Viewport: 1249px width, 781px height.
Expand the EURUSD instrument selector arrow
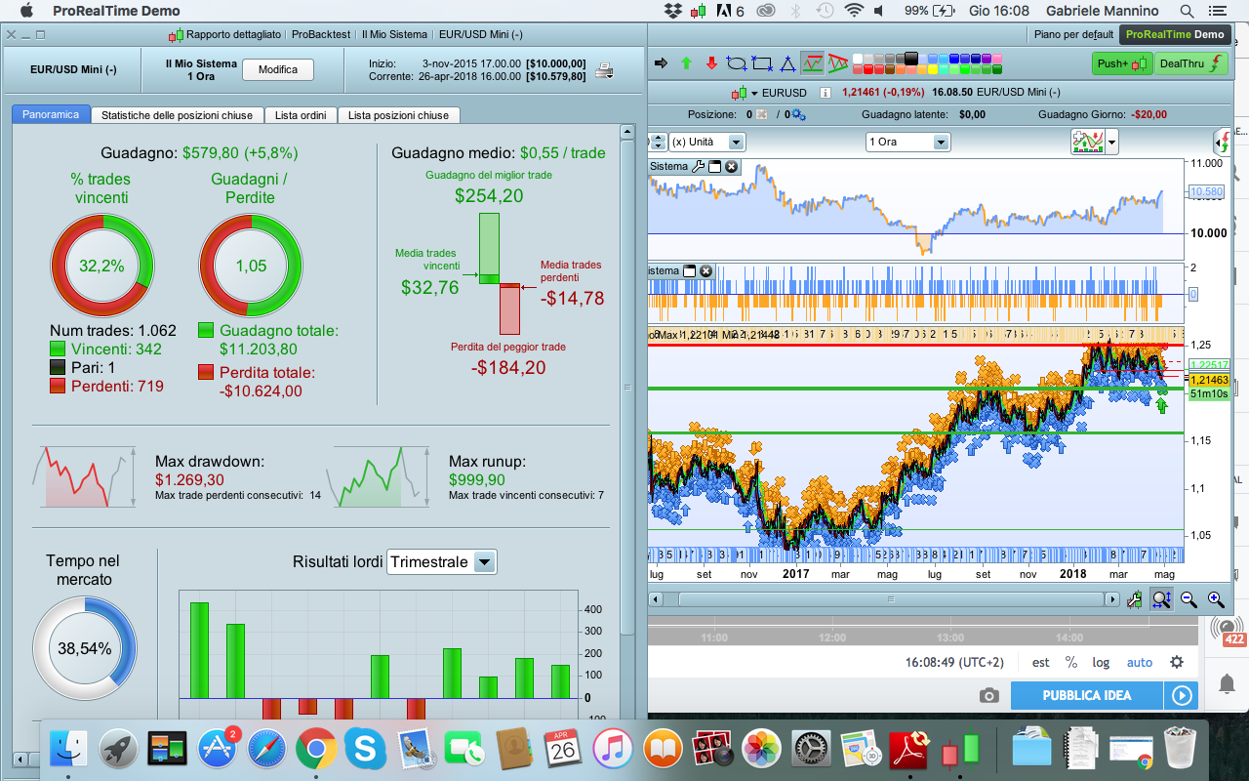point(754,94)
